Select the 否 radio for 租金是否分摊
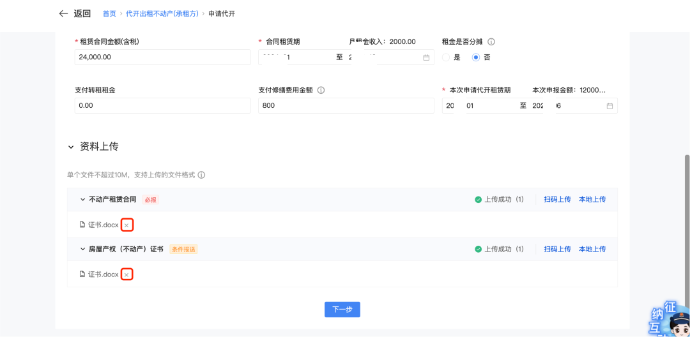 pos(476,57)
